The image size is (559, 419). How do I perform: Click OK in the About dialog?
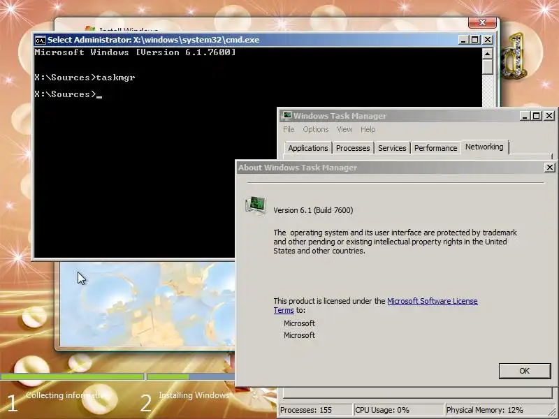525,371
